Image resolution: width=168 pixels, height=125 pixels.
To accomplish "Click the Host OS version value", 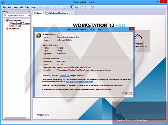I will (x=74, y=67).
